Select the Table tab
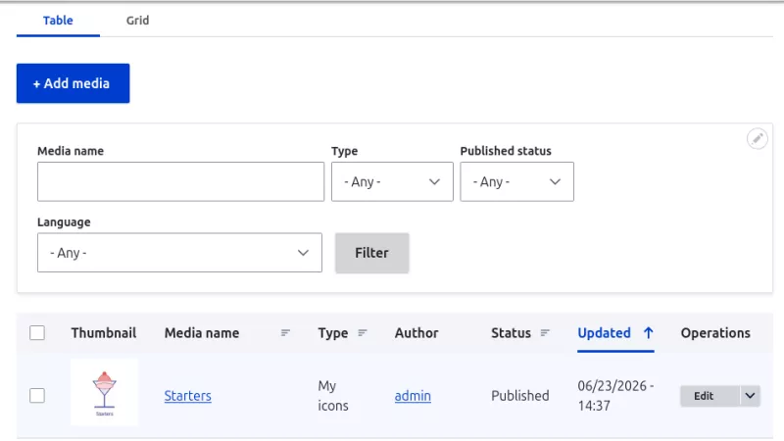The width and height of the screenshot is (784, 441). (58, 21)
